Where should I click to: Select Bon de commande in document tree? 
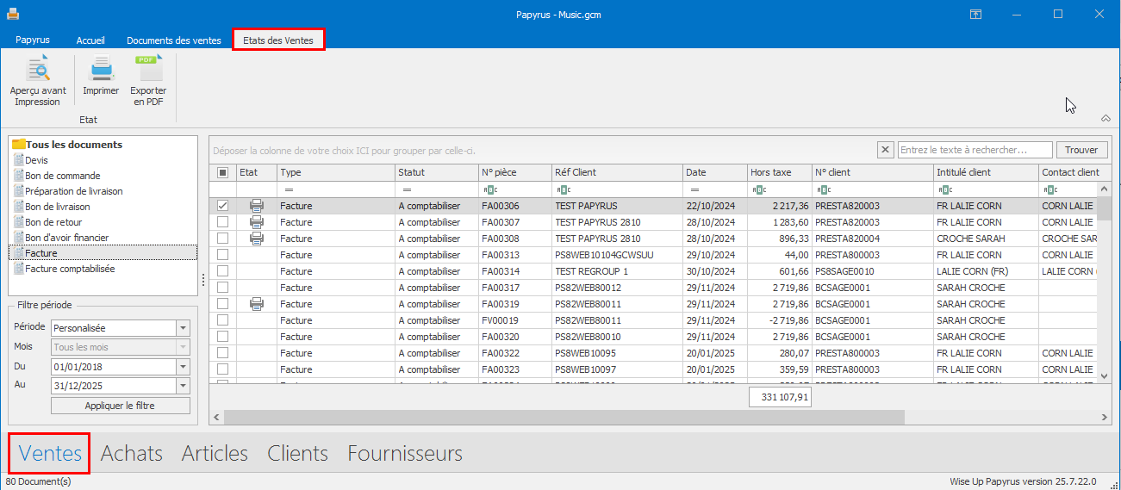63,176
